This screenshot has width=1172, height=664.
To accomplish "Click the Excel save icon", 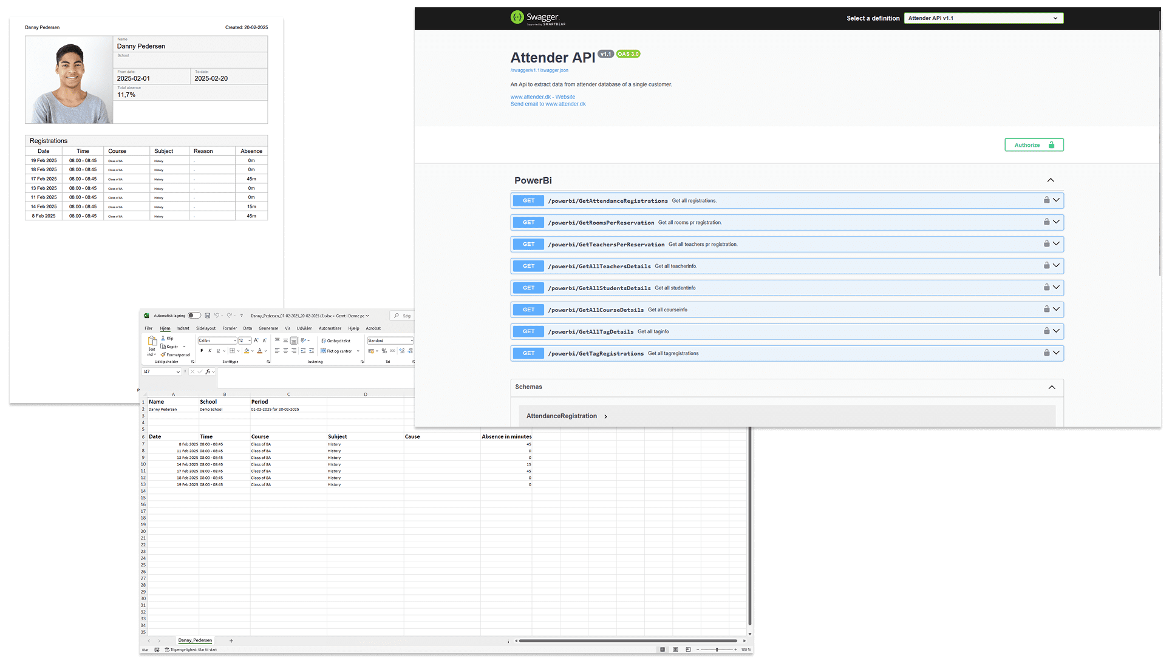I will (208, 316).
